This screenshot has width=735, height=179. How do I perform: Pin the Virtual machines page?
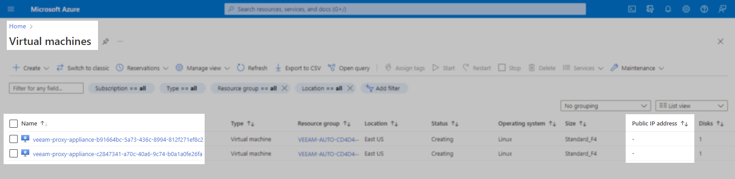pos(105,41)
